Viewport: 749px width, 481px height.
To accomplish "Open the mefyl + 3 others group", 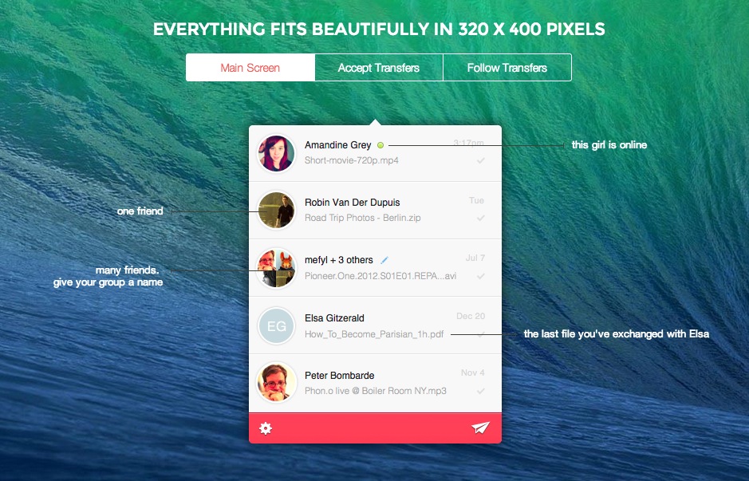I will [x=339, y=260].
